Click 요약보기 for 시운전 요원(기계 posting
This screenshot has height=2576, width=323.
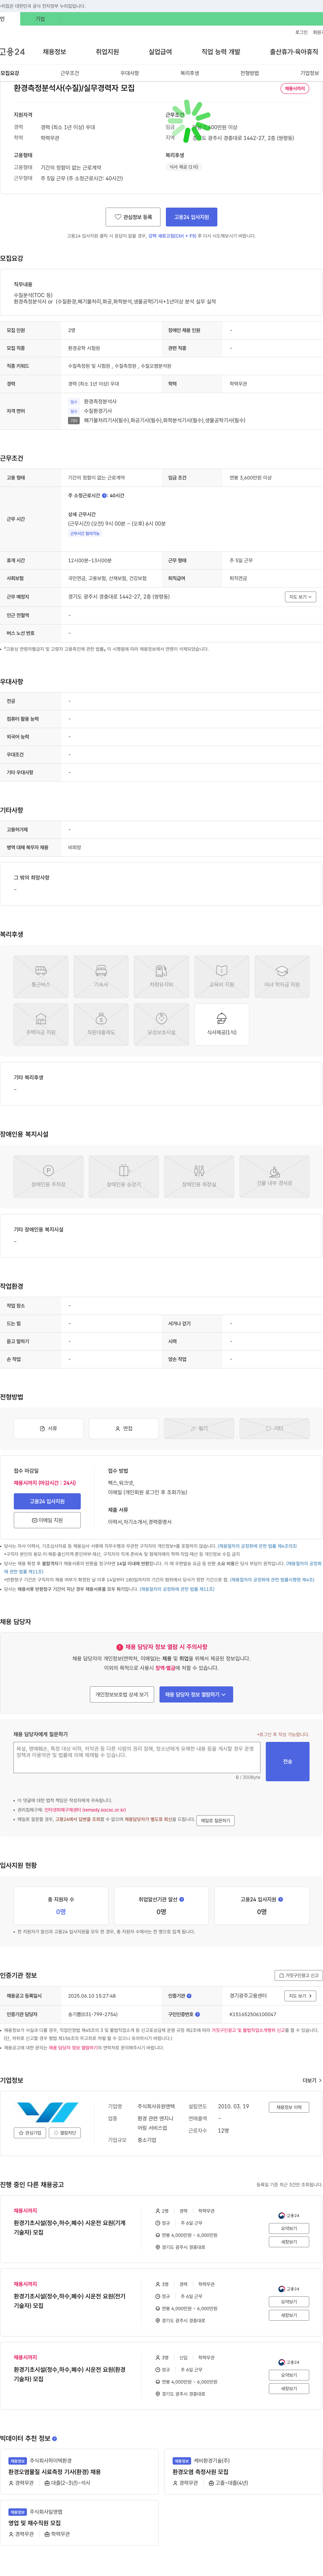click(289, 2228)
